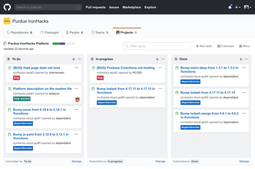Open options for '/task page does not load' card

76,68
